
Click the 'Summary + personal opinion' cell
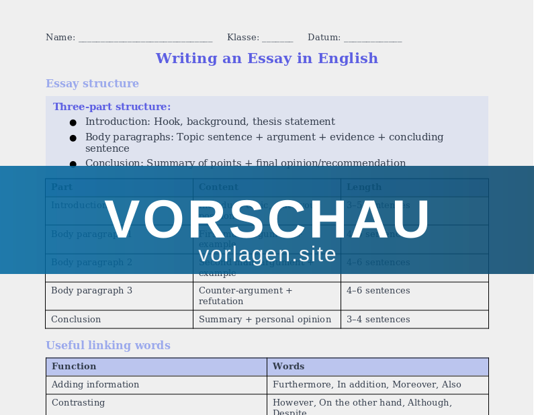tap(267, 320)
